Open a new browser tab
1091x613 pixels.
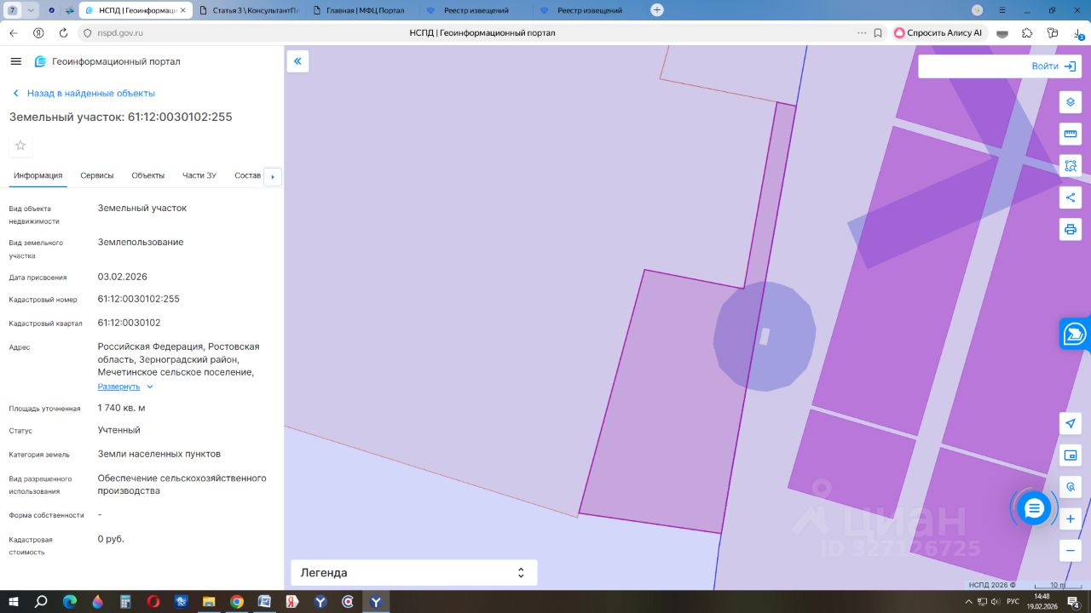pyautogui.click(x=657, y=10)
